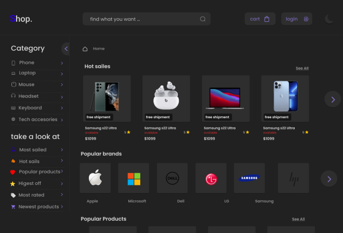Expand the Headset category chevron
This screenshot has height=233, width=343.
point(62,97)
